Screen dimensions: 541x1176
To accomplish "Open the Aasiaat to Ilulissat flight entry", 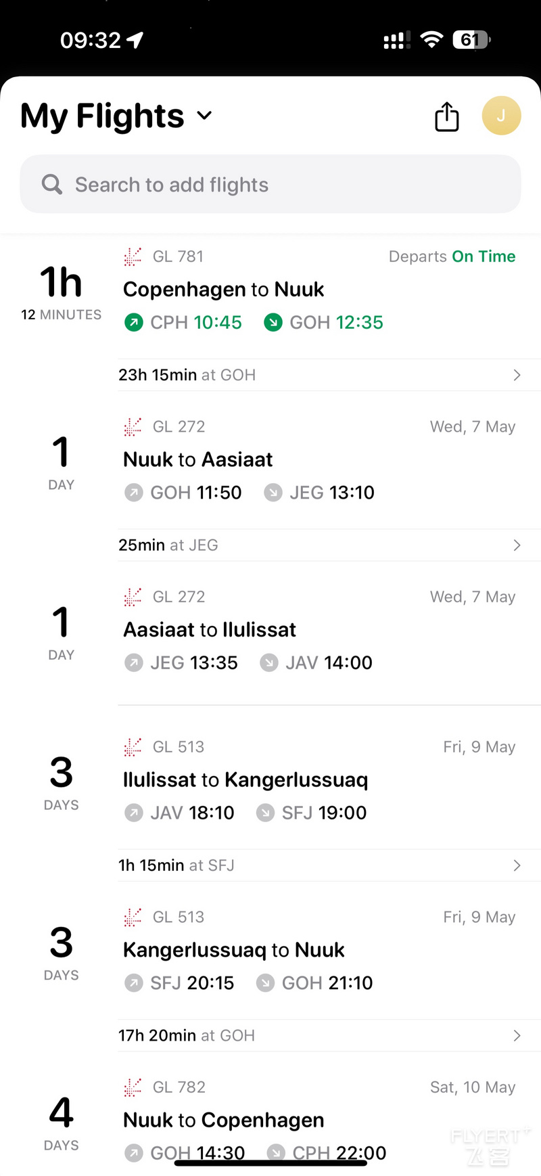I will 270,630.
